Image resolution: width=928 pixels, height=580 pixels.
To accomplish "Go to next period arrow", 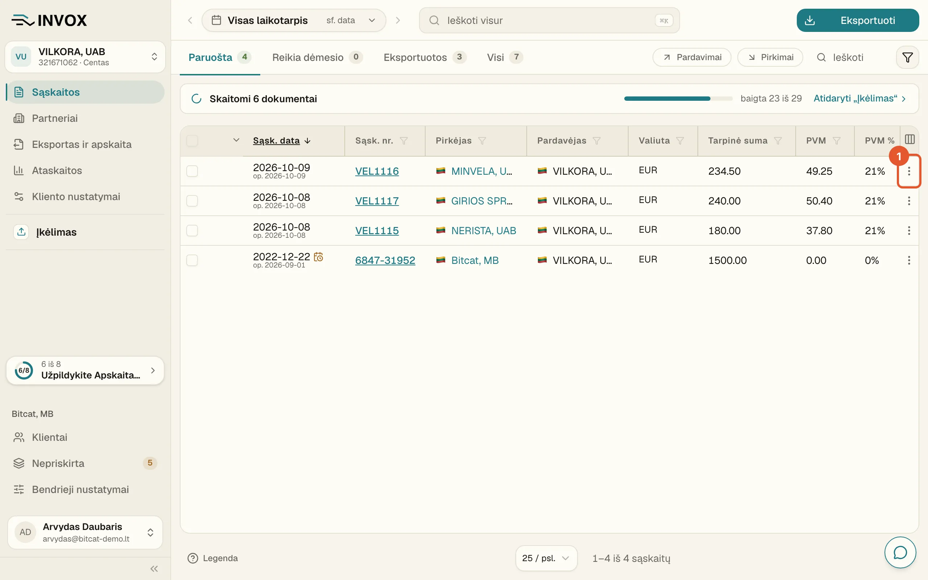I will click(398, 20).
